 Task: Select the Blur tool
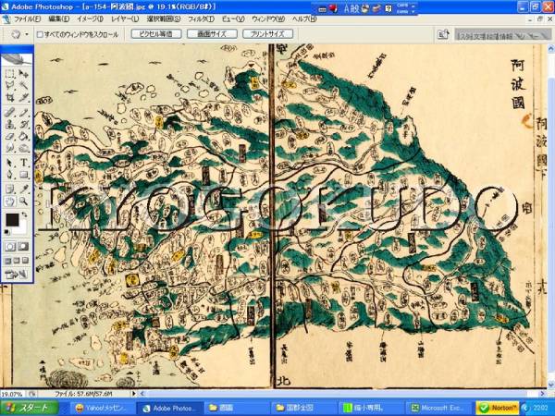10,148
